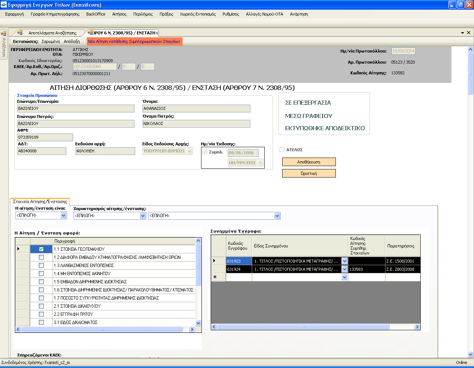Check 1.6 ΣΤΟΙΧΕΙΑ ΔΙΗΡΗΜΕΝΗΣ ΙΔΙΟΚΤΗΣΙΑΣ checkbox
This screenshot has width=474, height=368.
click(x=41, y=290)
